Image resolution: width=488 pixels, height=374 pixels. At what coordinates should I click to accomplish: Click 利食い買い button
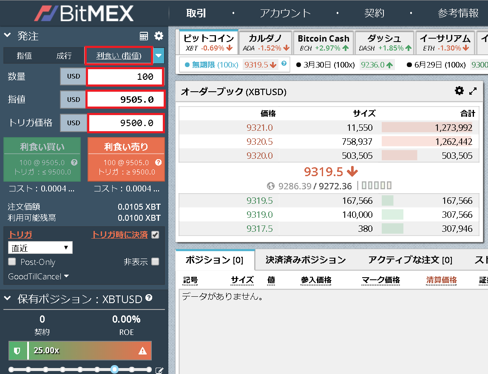coord(42,159)
